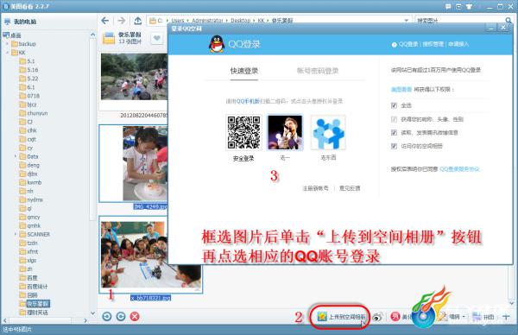Click the 注册新帐号 link
The height and width of the screenshot is (335, 518).
315,188
